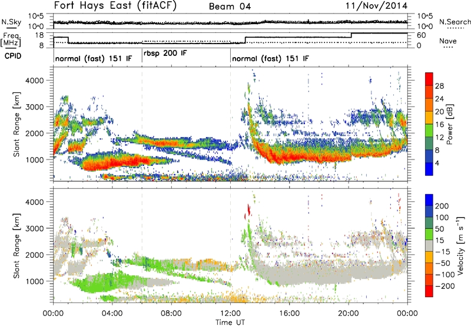Viewport: 471px width, 326px height.
Task: Click power colorbar tick label '4'
Action: pos(437,163)
